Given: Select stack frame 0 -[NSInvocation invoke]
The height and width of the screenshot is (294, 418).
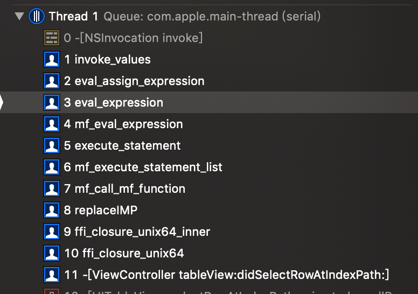Looking at the screenshot, I should coord(133,38).
